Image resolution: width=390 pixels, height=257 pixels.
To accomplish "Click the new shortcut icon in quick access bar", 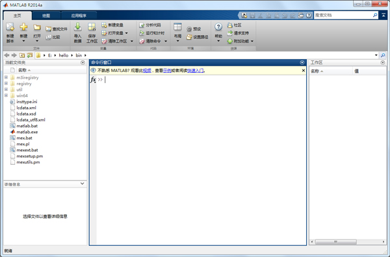I will pos(244,16).
